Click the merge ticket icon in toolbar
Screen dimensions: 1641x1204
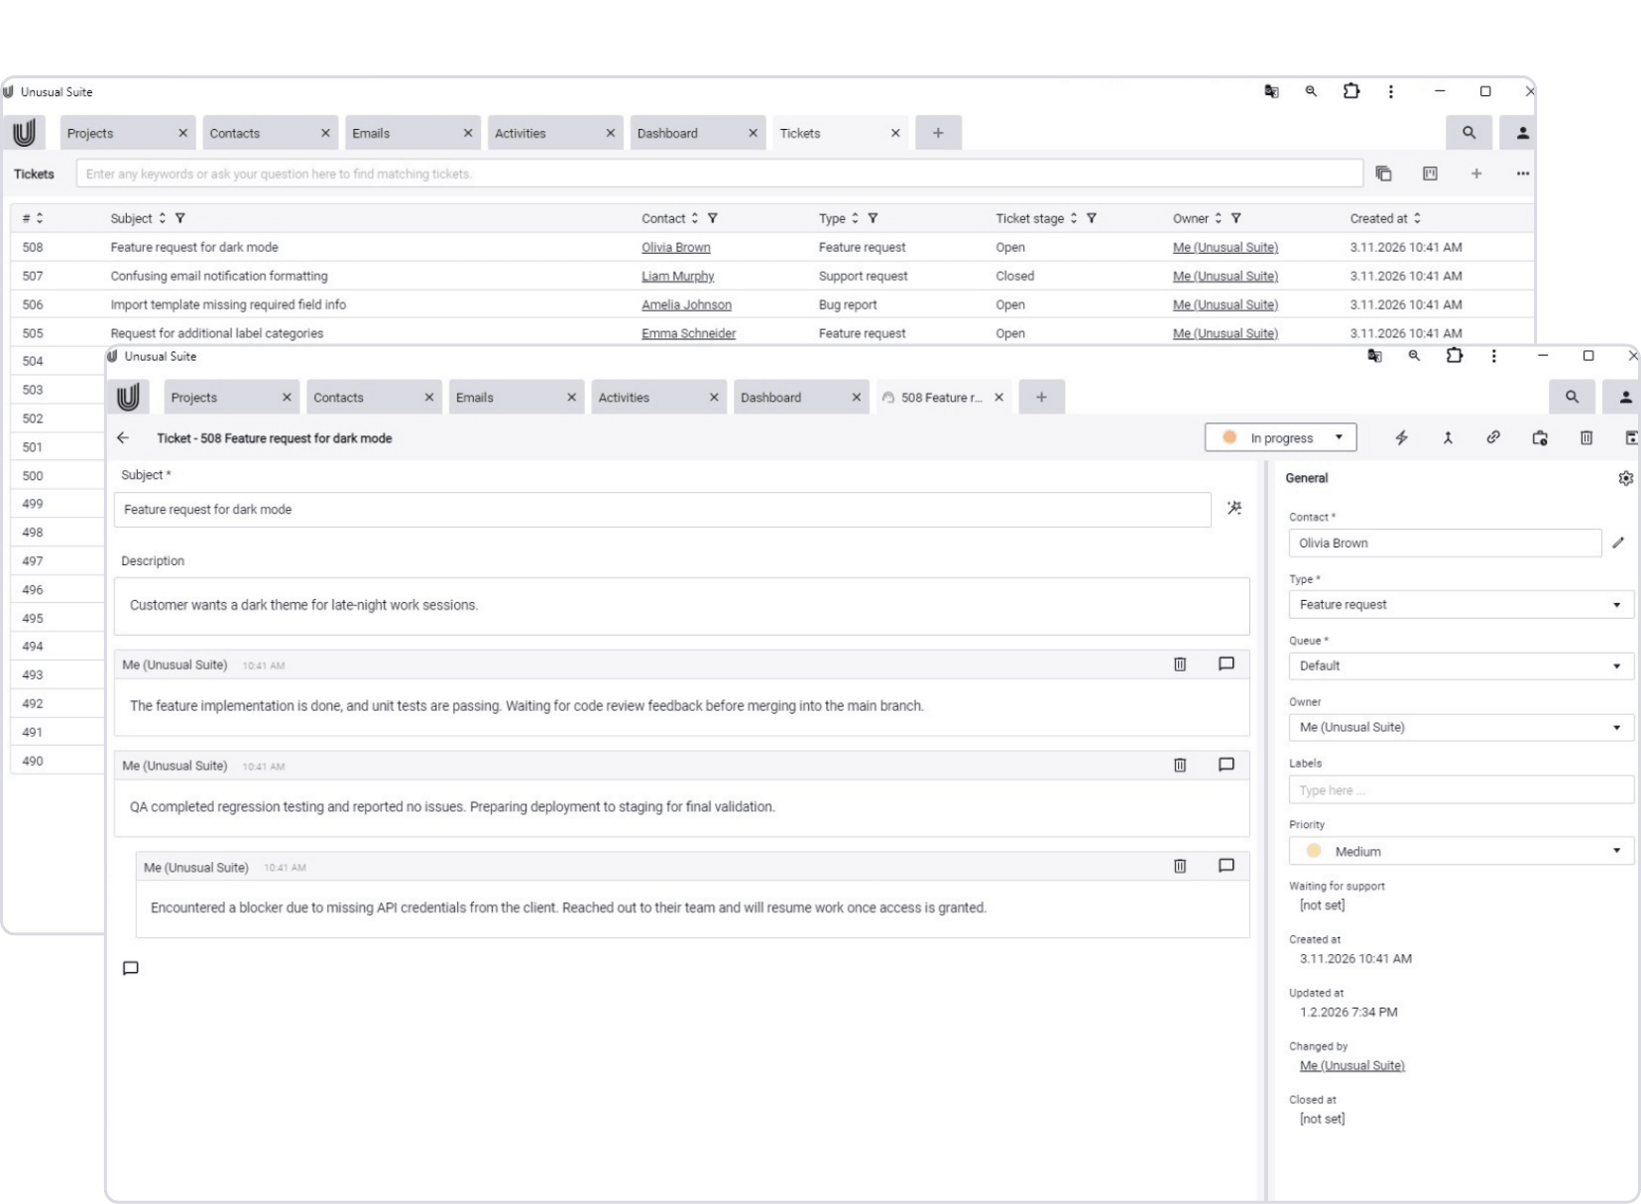pyautogui.click(x=1448, y=437)
